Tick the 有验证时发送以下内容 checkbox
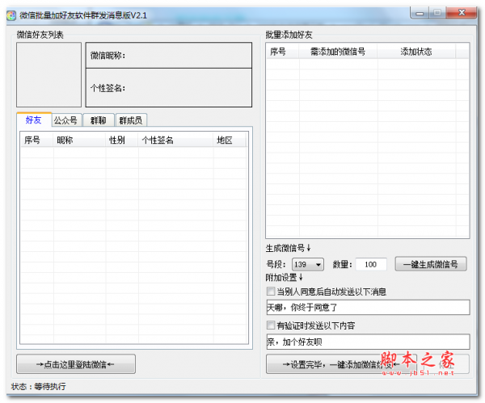This screenshot has height=403, width=485. pyautogui.click(x=271, y=325)
